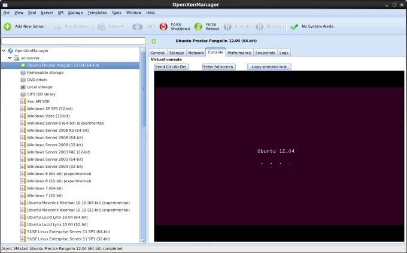The width and height of the screenshot is (407, 253).
Task: Click the tree scrollbar down arrow
Action: click(143, 241)
